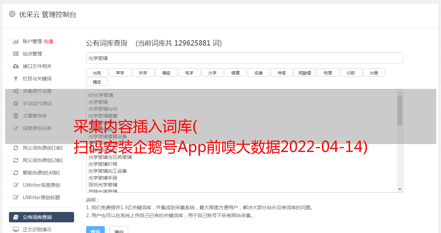Select the 精密 tag button
This screenshot has height=233, width=441.
click(97, 82)
